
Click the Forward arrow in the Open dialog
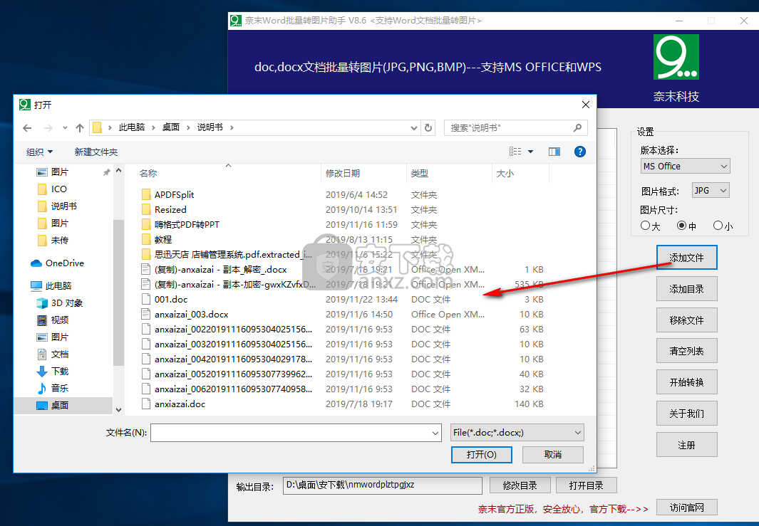[x=48, y=127]
